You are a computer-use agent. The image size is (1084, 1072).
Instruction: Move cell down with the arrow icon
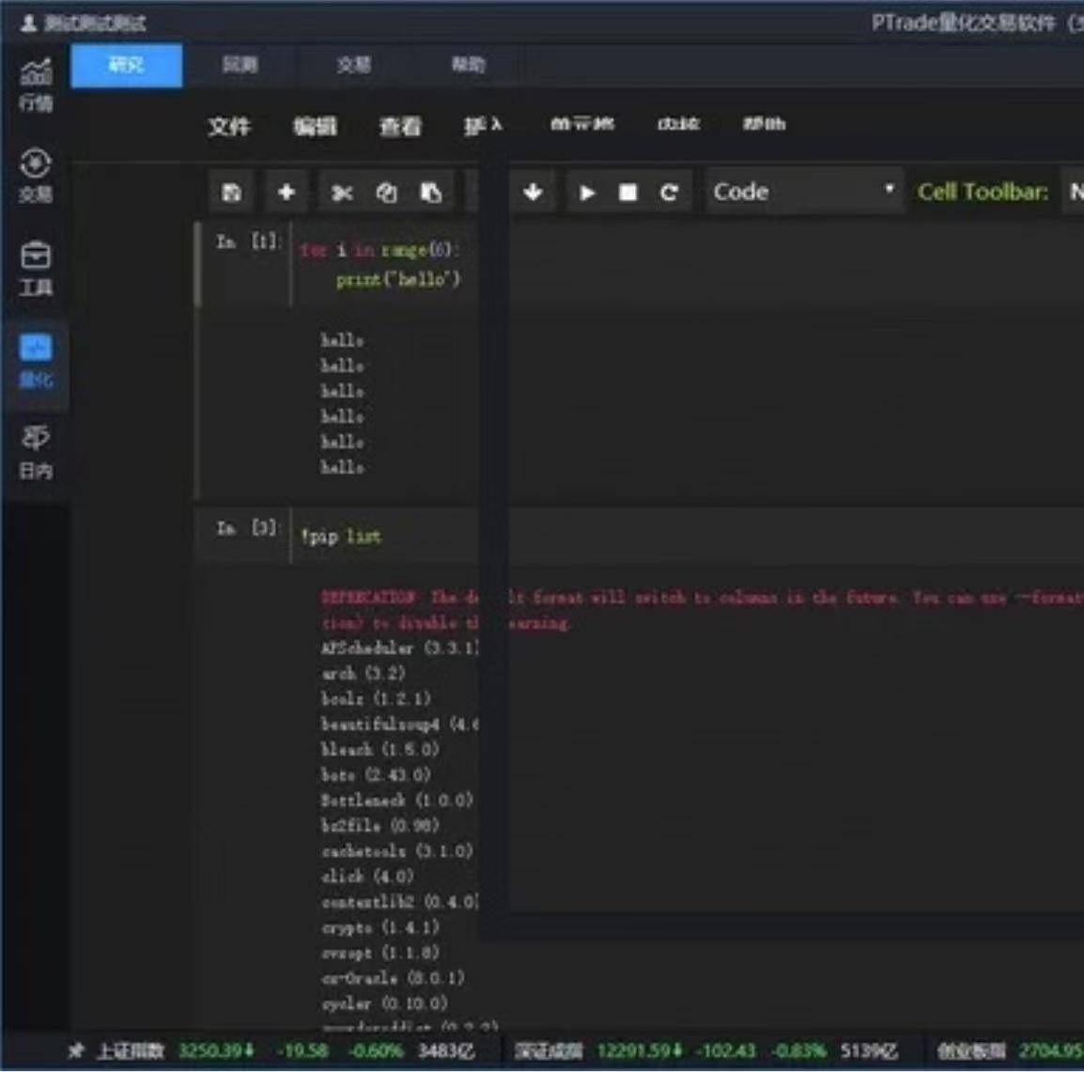coord(533,193)
